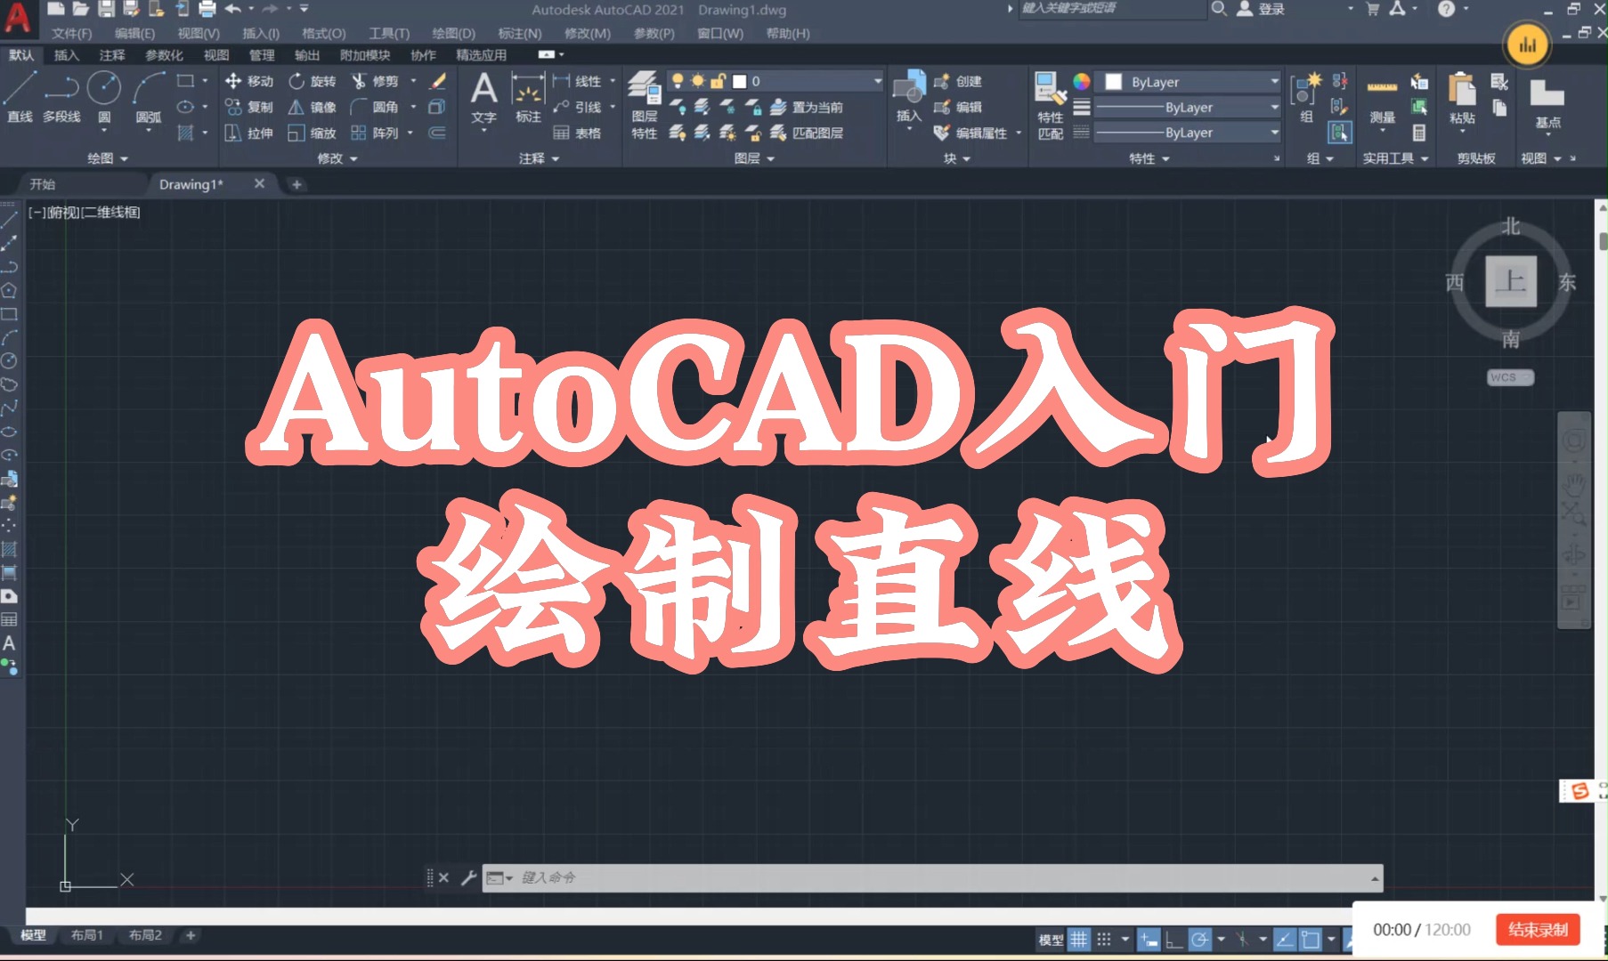The height and width of the screenshot is (961, 1608).
Task: Click the erase tool icon in 修改 panel
Action: [437, 81]
